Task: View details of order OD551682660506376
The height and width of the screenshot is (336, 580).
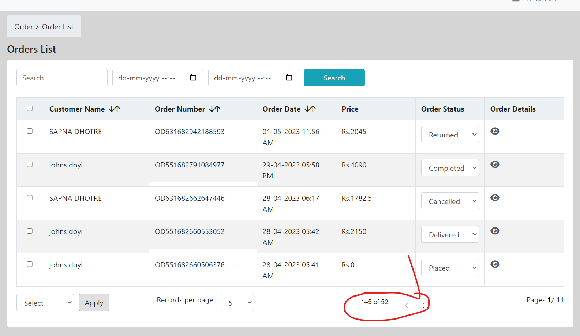Action: (x=495, y=264)
